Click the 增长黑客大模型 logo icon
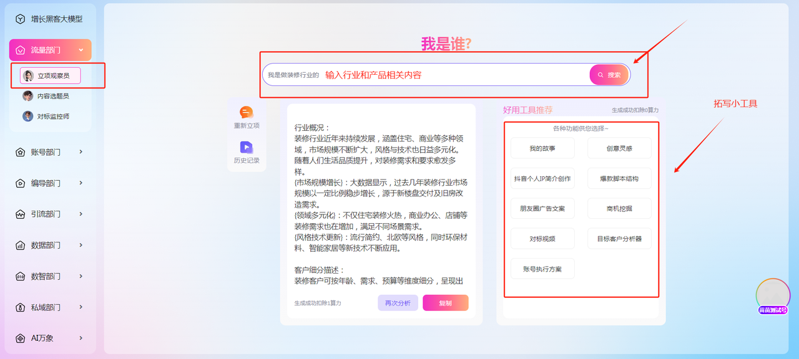 coord(21,19)
